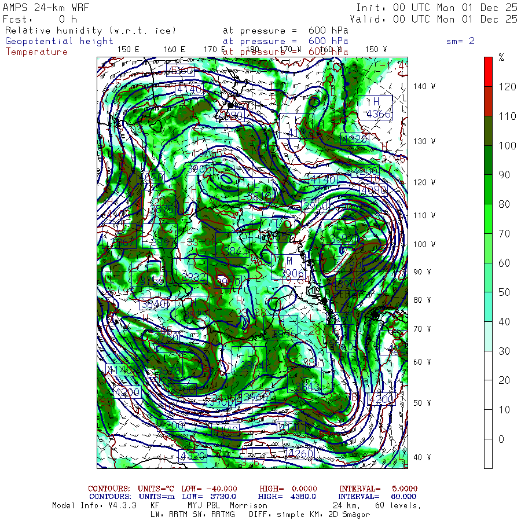This screenshot has height=521, width=521.
Task: Click the 150 E longitude axis label
Action: (x=128, y=49)
